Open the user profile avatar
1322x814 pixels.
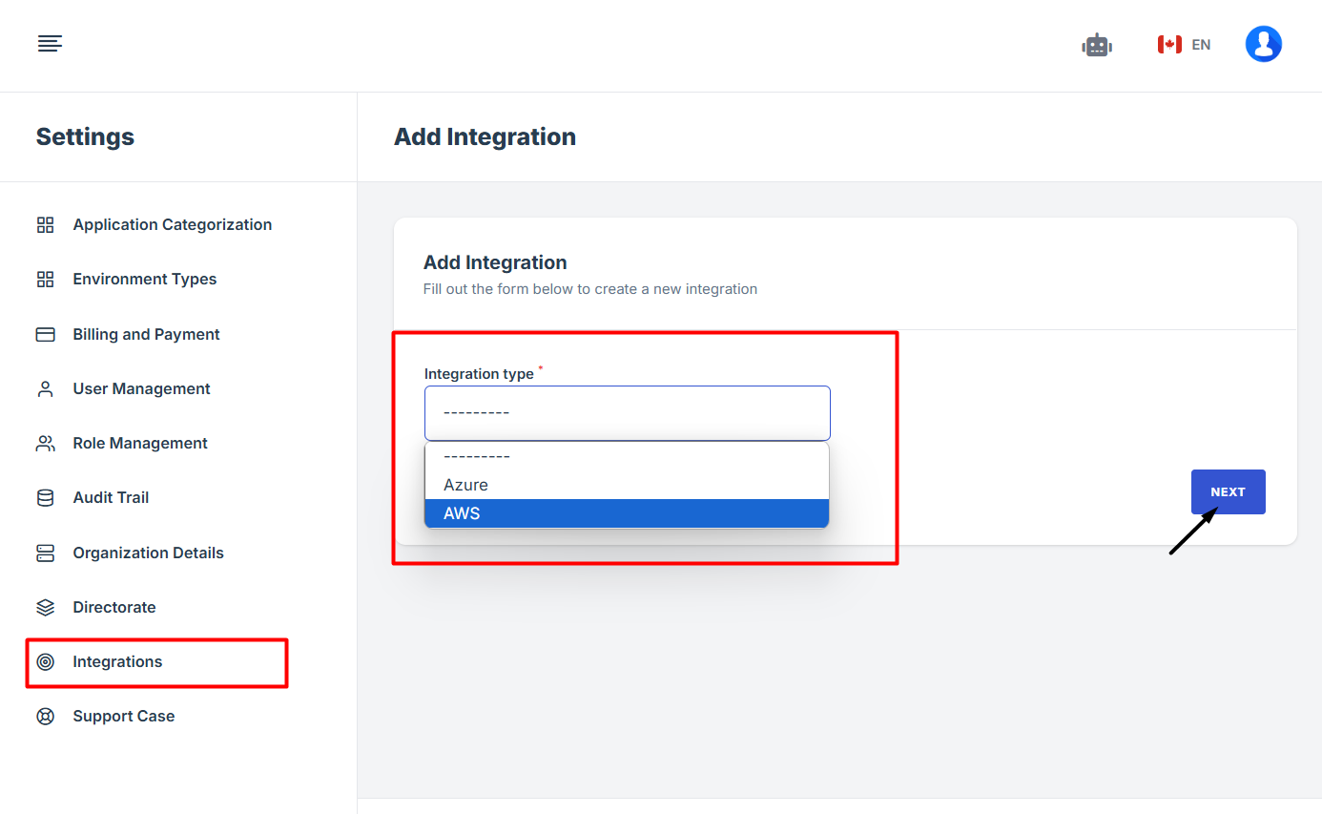pos(1263,44)
